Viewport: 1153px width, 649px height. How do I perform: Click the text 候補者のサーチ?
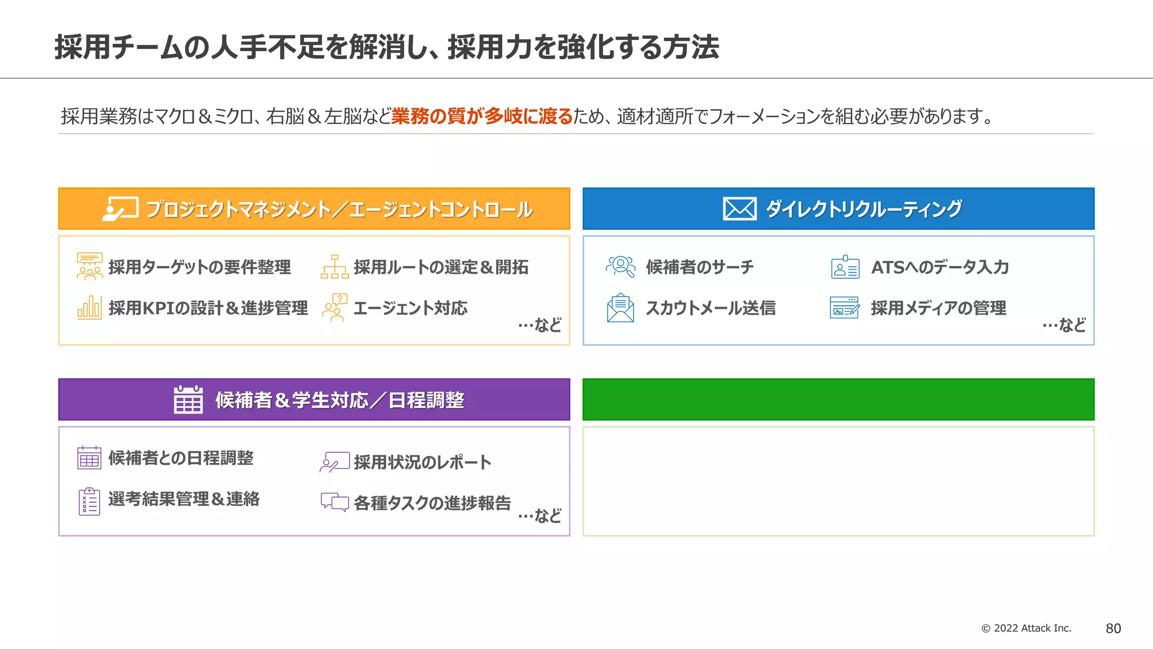pos(700,267)
